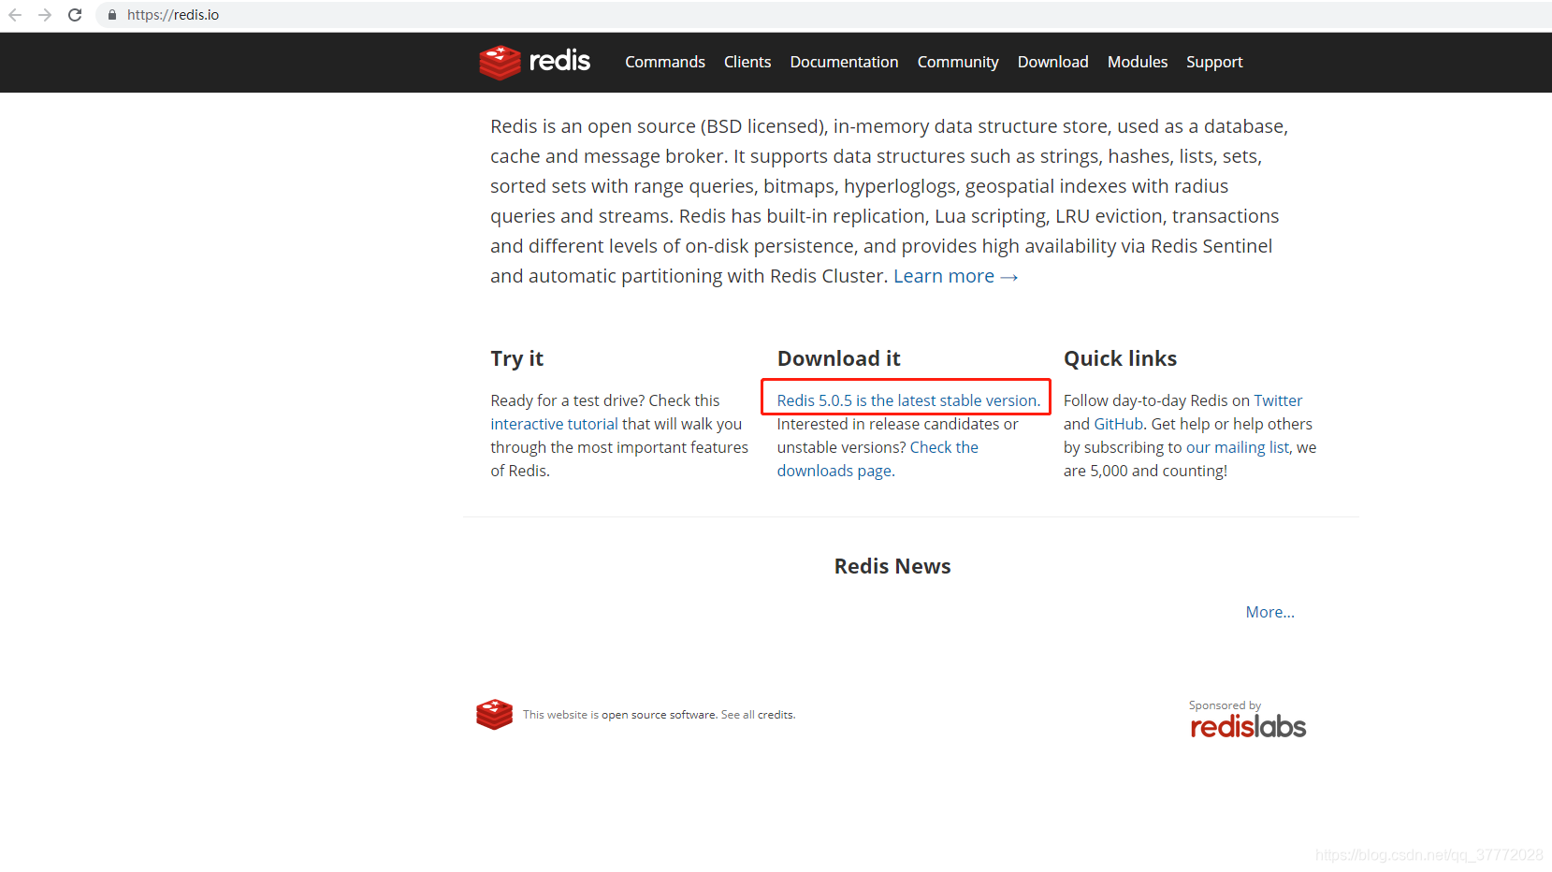
Task: Select Download in the nav bar
Action: [x=1052, y=62]
